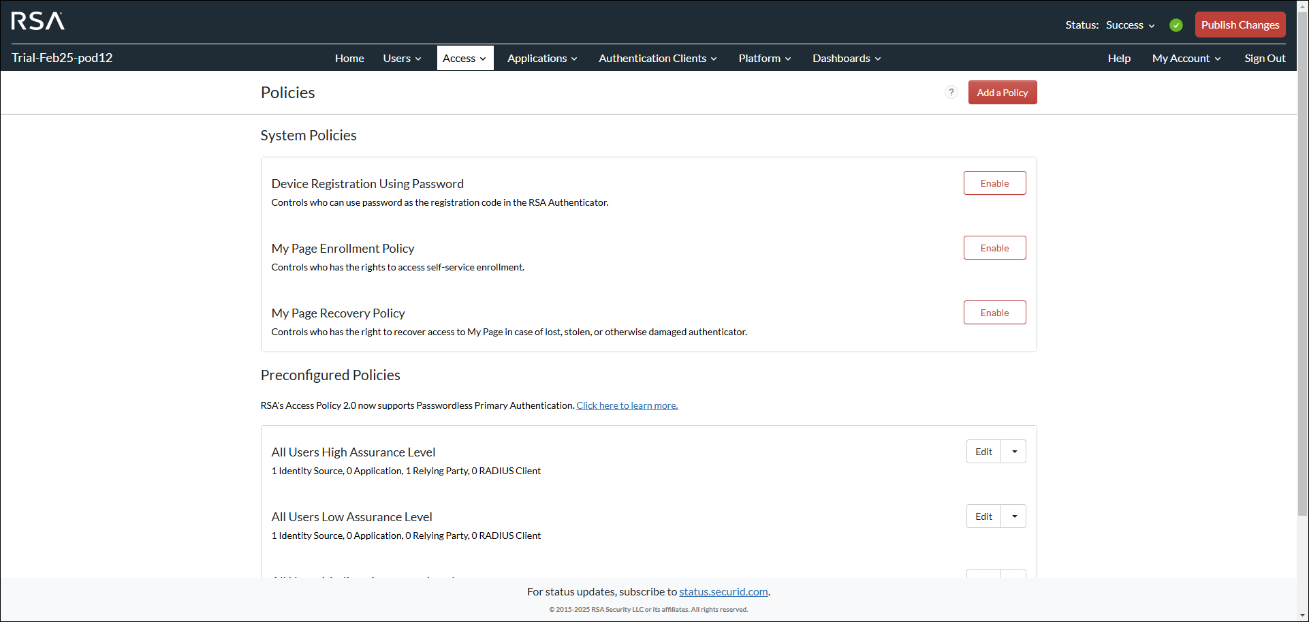Viewport: 1309px width, 622px height.
Task: Open the Authentication Clients menu
Action: [x=657, y=59]
